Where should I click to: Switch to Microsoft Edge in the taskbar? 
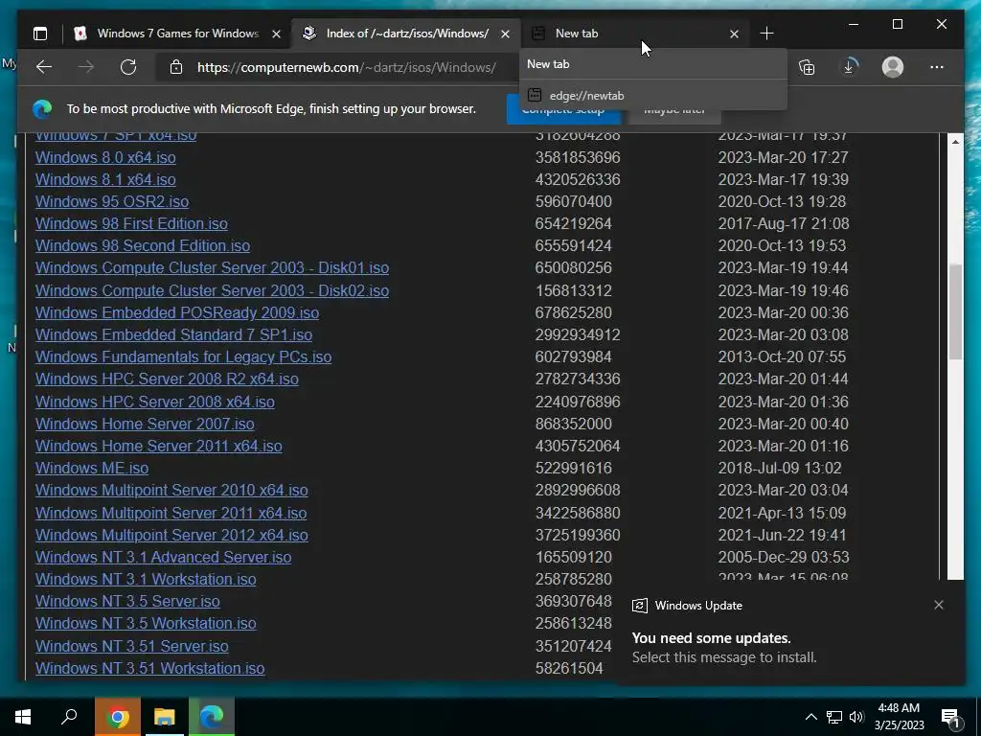coord(212,717)
